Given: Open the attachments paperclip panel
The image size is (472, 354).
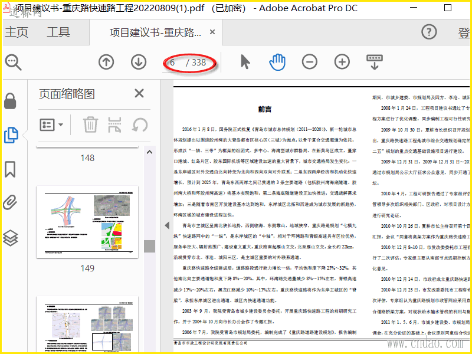Looking at the screenshot, I should [10, 202].
